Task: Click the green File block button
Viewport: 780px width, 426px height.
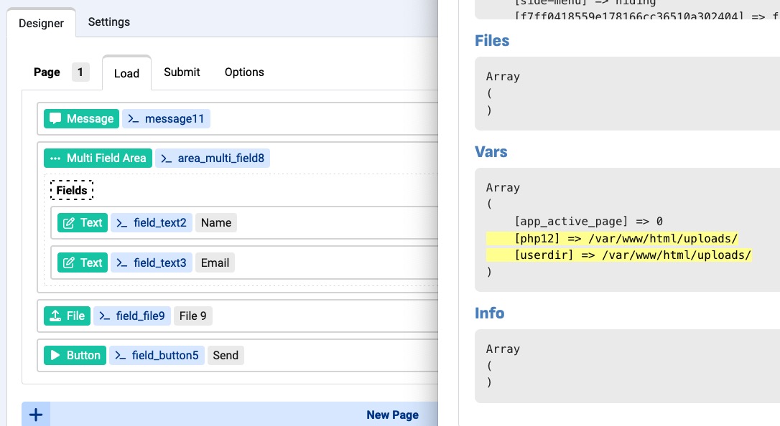Action: (x=68, y=316)
